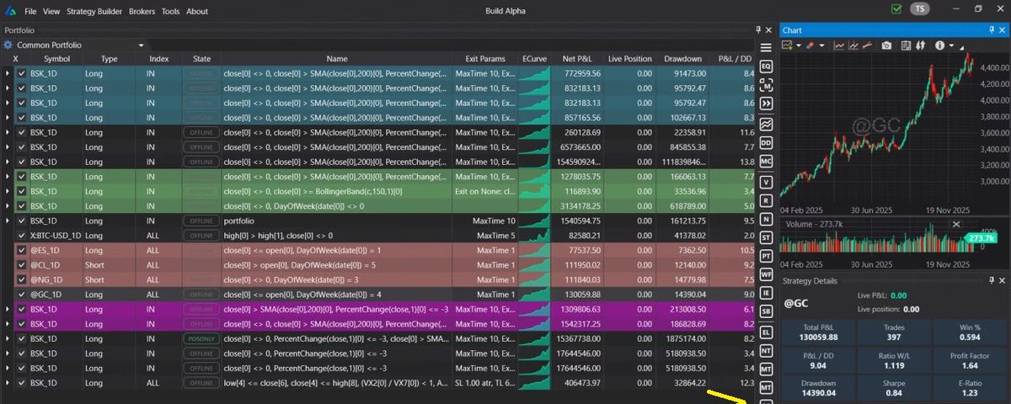Image resolution: width=1011 pixels, height=404 pixels.
Task: Expand the portfolio row with Net P&L 1540594.75
Action: pyautogui.click(x=8, y=221)
